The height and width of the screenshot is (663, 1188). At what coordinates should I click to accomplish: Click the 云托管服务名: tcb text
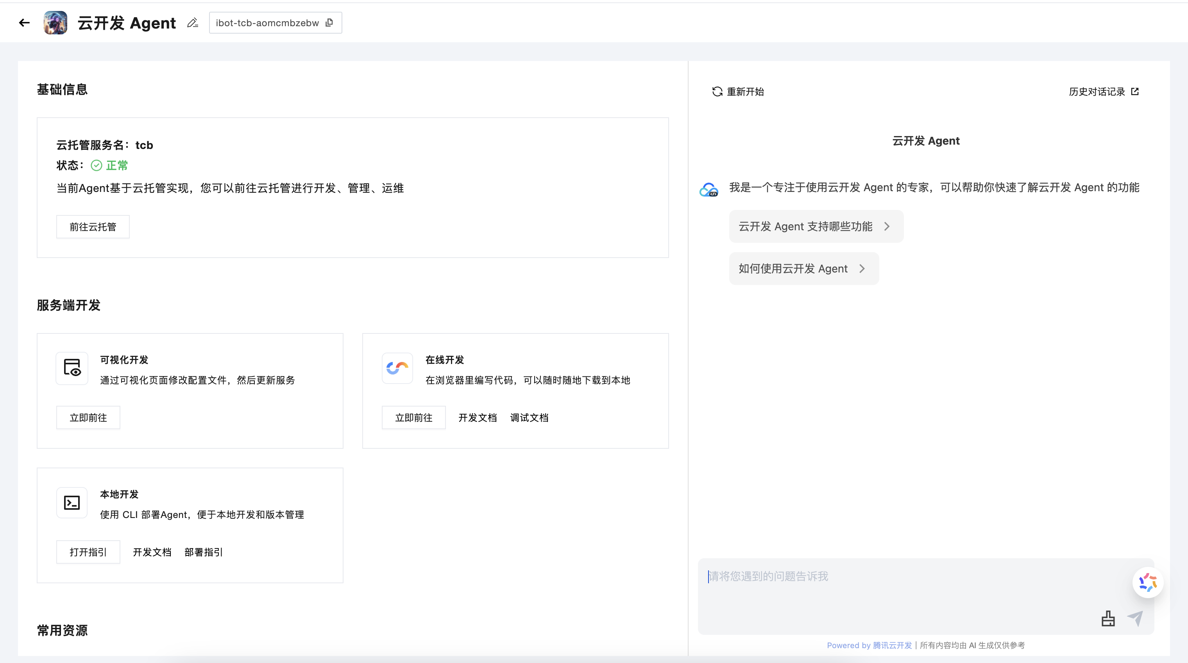tap(105, 145)
